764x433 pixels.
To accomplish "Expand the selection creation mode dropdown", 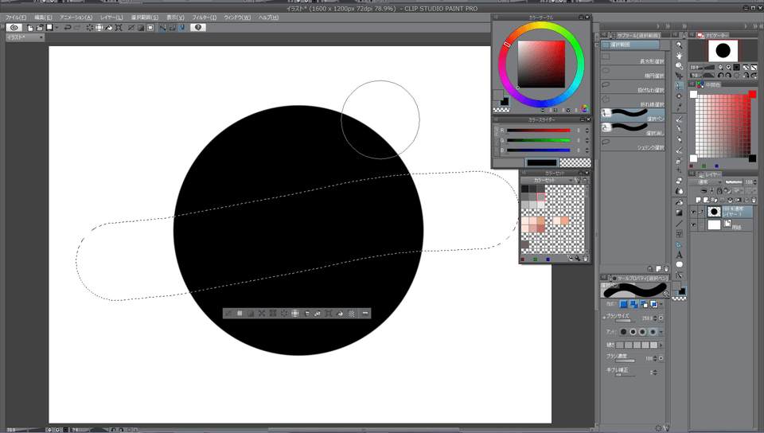I will (x=663, y=304).
